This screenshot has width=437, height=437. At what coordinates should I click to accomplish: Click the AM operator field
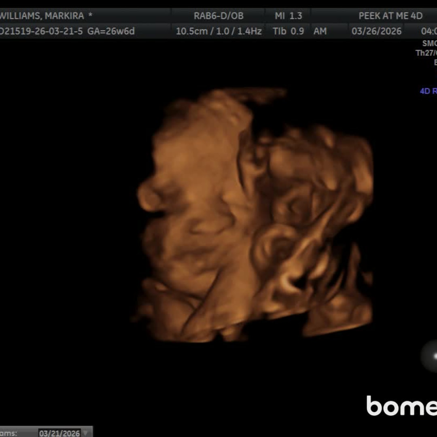(320, 31)
